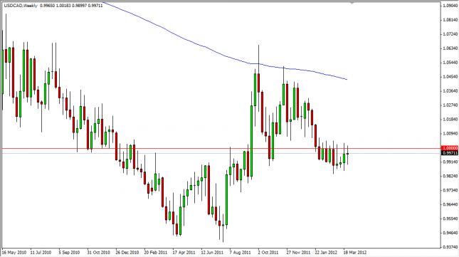Click the 0.97340 price axis label

(x=450, y=190)
